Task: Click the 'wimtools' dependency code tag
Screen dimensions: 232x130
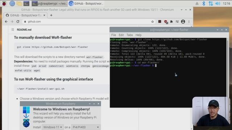Action: 72,66
